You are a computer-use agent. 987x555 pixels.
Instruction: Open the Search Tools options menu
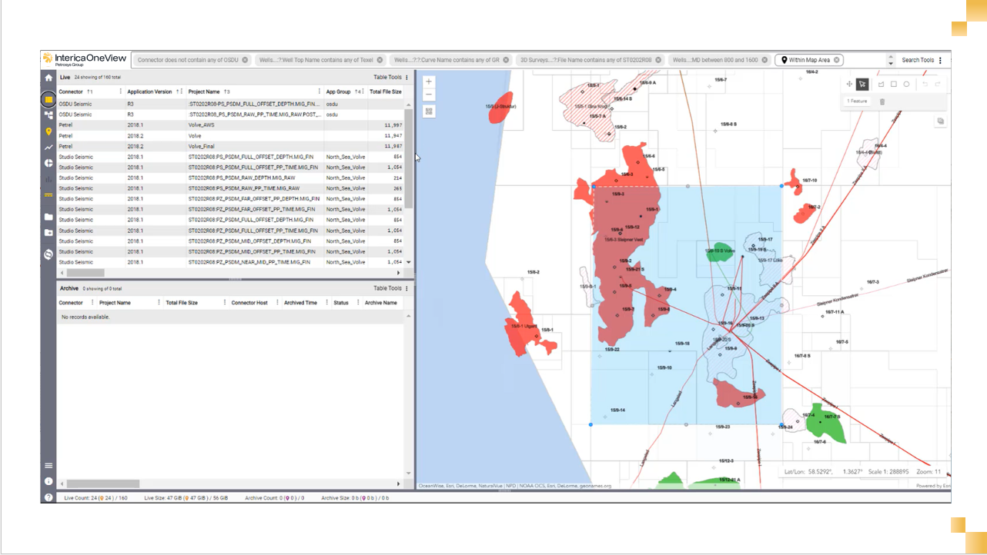(x=940, y=60)
